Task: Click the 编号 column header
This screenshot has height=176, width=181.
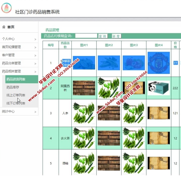Action: click(51, 45)
